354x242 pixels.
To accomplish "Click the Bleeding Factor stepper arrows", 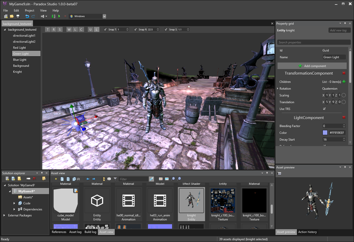I will click(x=344, y=126).
